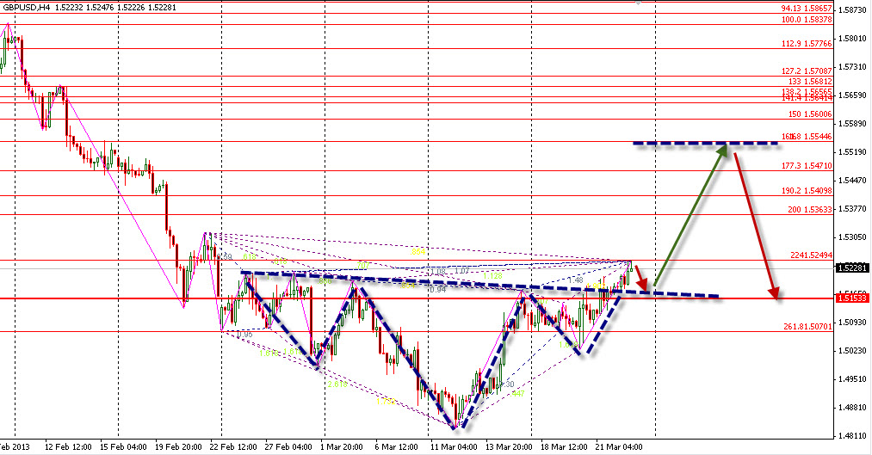
Task: Click the 1.58730 price axis label
Action: coord(851,10)
